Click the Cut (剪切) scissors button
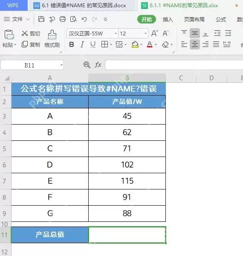Image resolution: width=243 pixels, height=256 pixels. pos(31,33)
